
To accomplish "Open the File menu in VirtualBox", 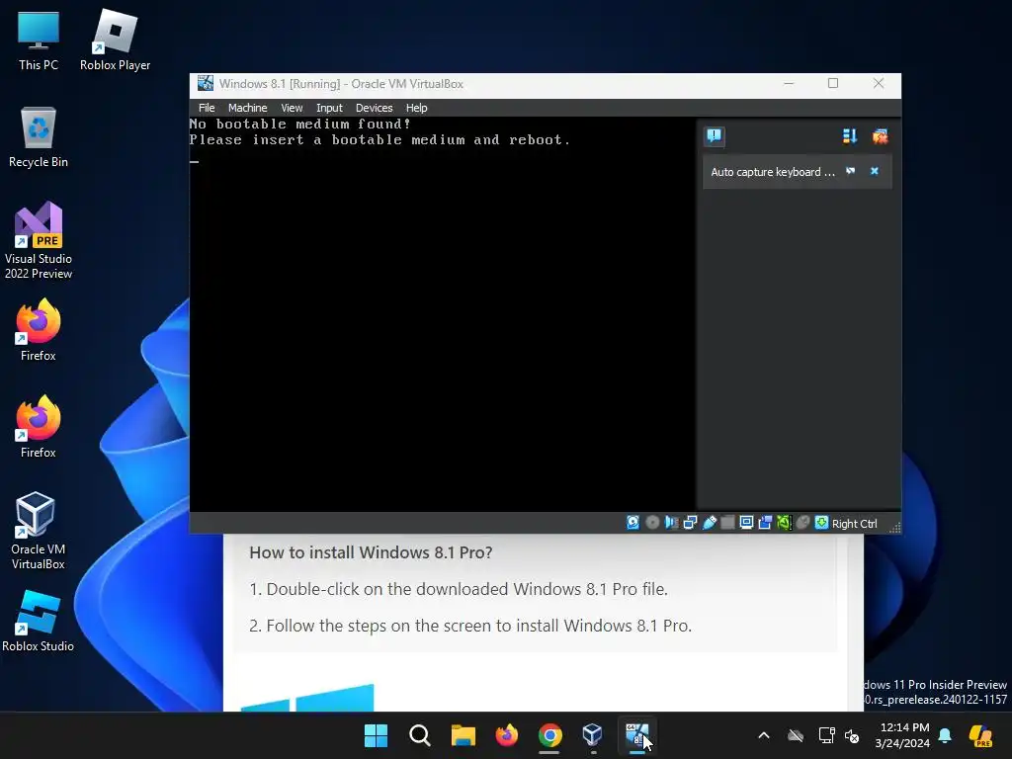I will click(207, 108).
